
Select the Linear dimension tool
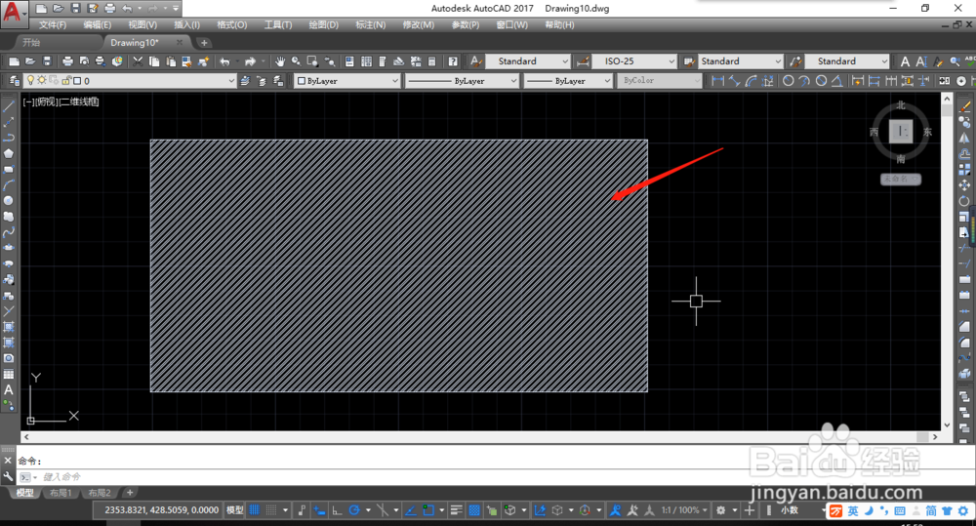tap(717, 80)
